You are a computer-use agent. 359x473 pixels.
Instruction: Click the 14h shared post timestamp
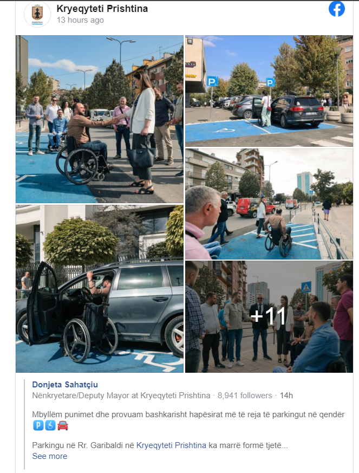click(286, 396)
